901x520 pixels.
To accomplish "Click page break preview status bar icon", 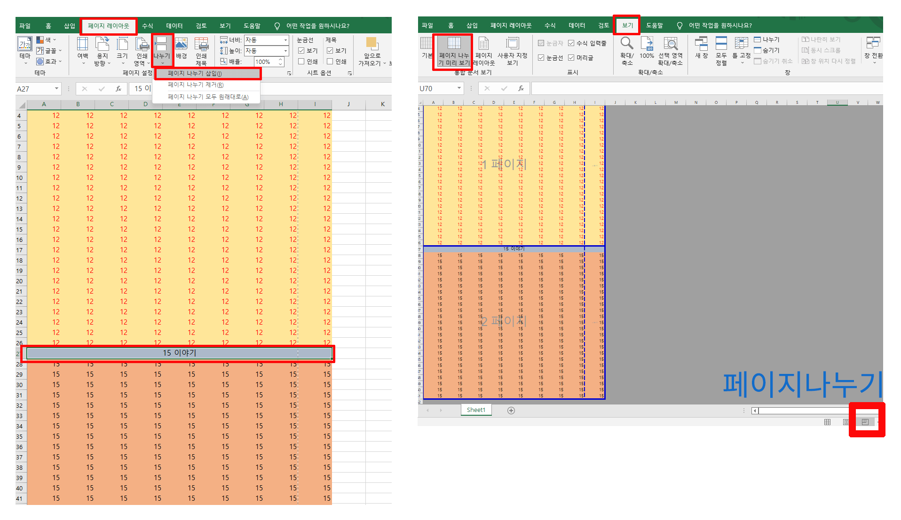I will tap(865, 422).
